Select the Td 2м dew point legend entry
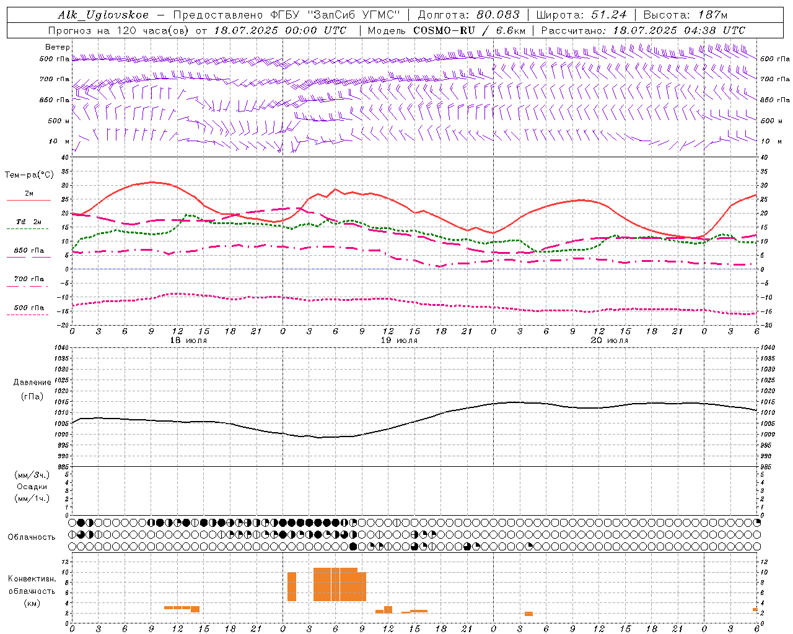This screenshot has height=634, width=793. click(x=28, y=222)
